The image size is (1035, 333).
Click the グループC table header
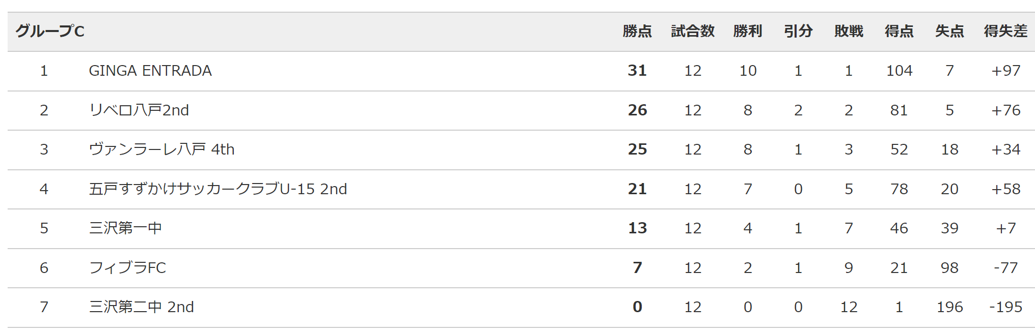tap(50, 32)
